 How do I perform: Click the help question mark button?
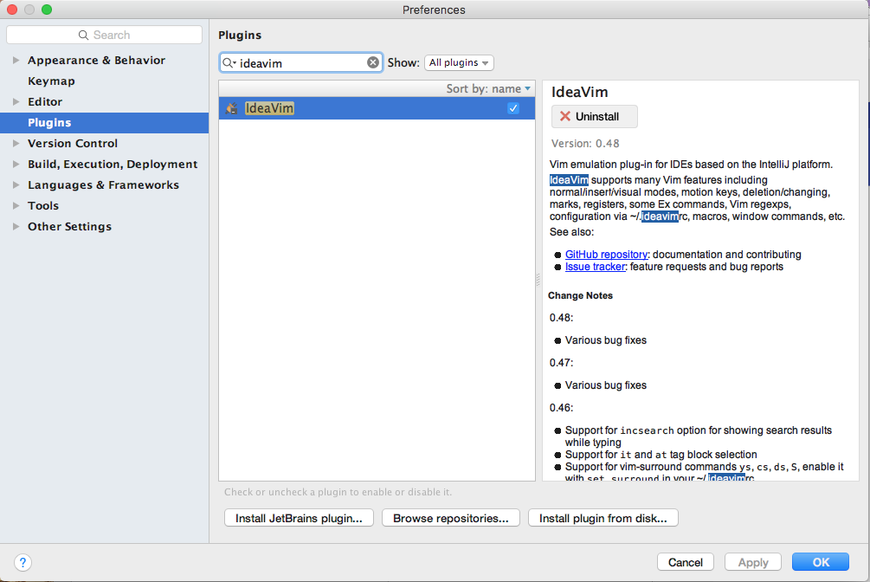(23, 563)
